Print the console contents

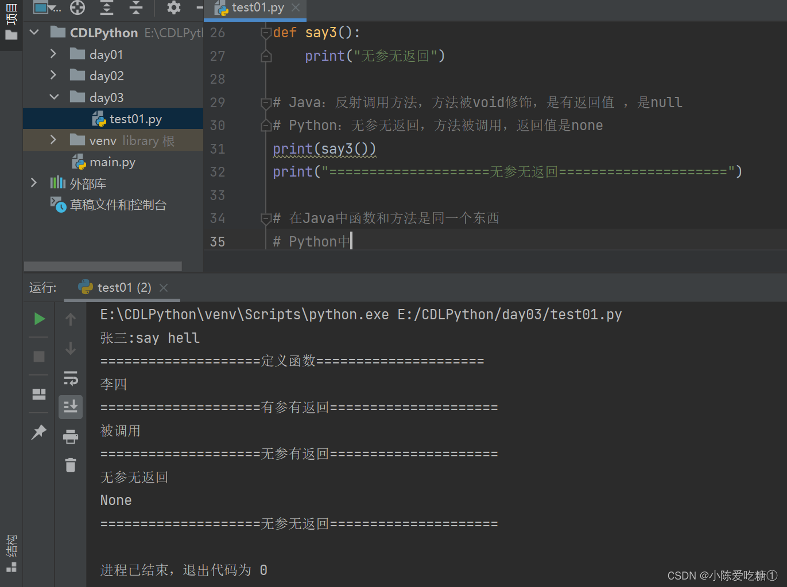71,436
